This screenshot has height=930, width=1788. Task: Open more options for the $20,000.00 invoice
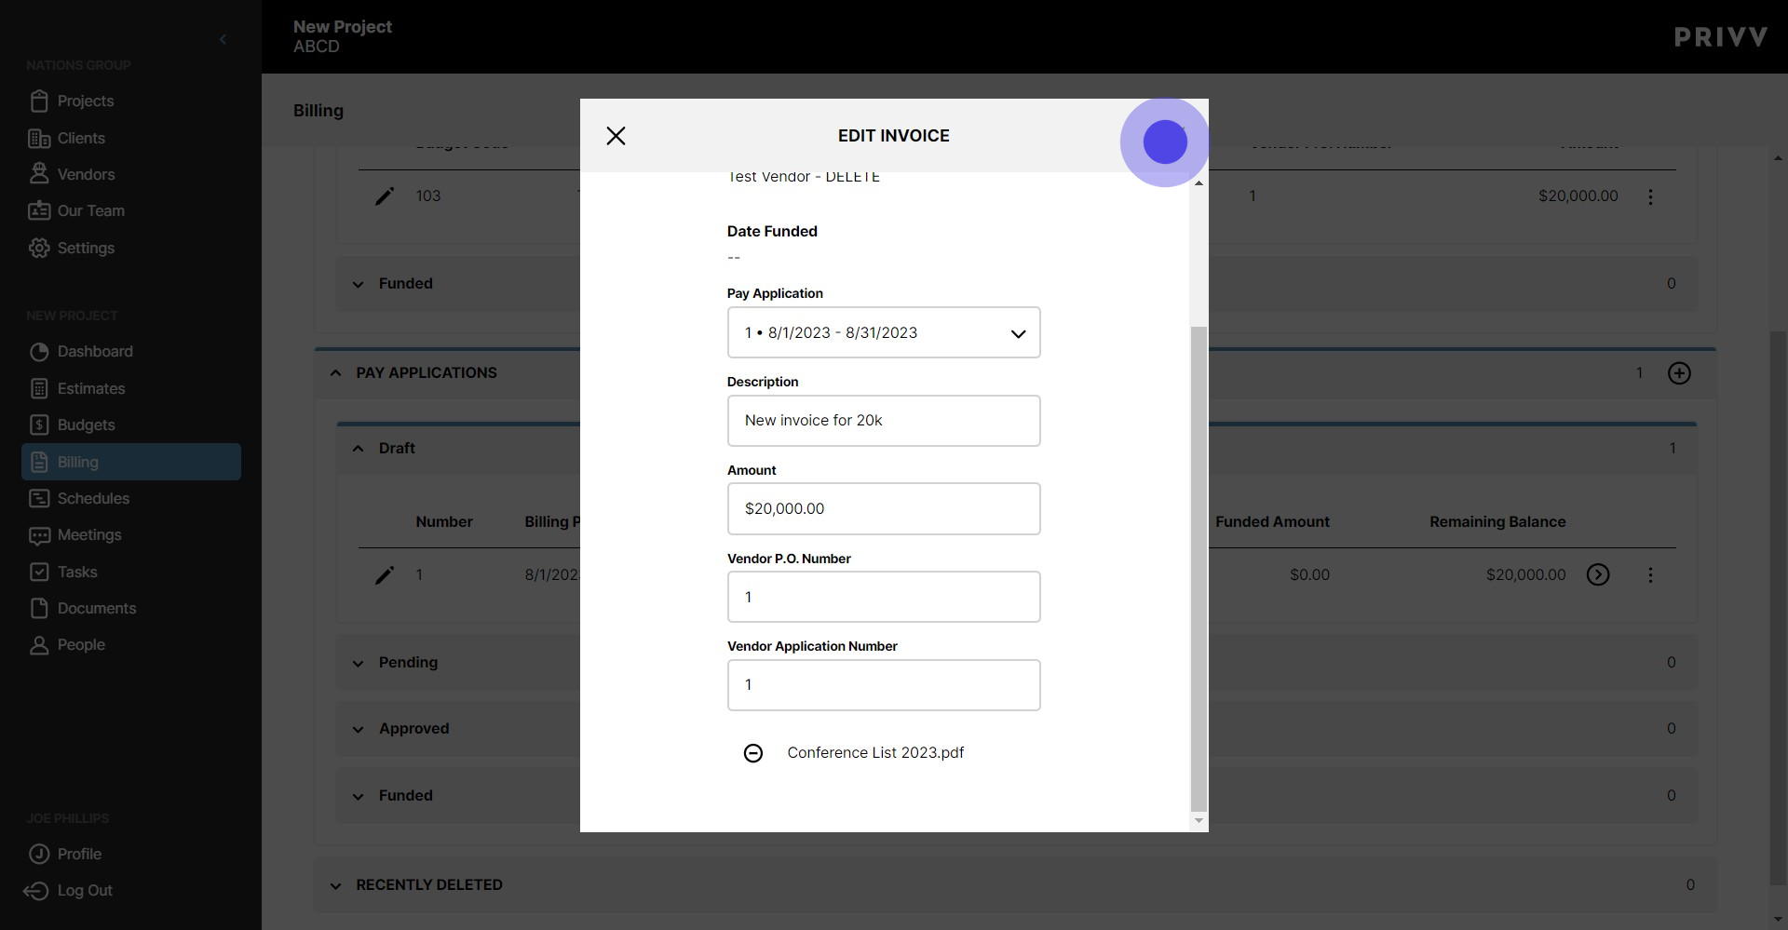pos(1650,196)
